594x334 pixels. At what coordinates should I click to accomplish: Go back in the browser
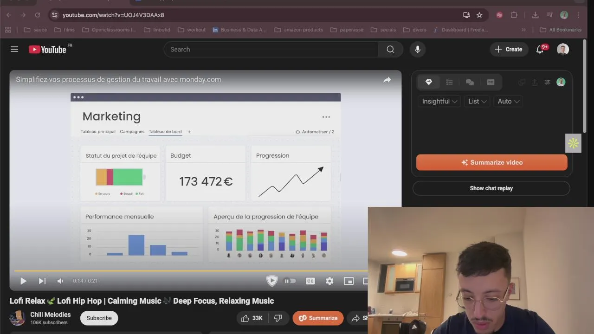(x=9, y=15)
